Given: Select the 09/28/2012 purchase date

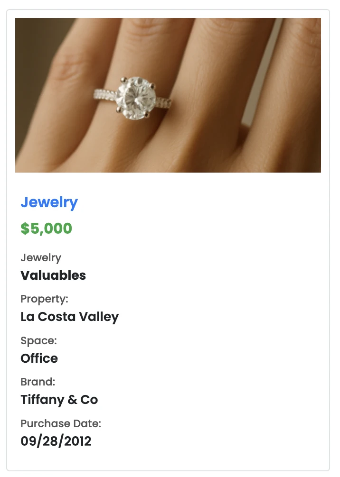Looking at the screenshot, I should [x=56, y=441].
